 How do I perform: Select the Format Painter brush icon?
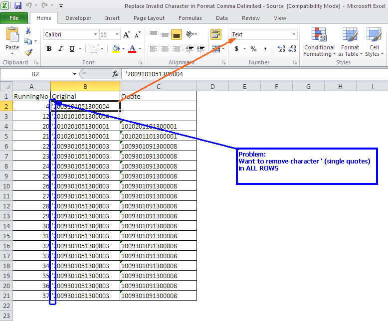tap(28, 52)
